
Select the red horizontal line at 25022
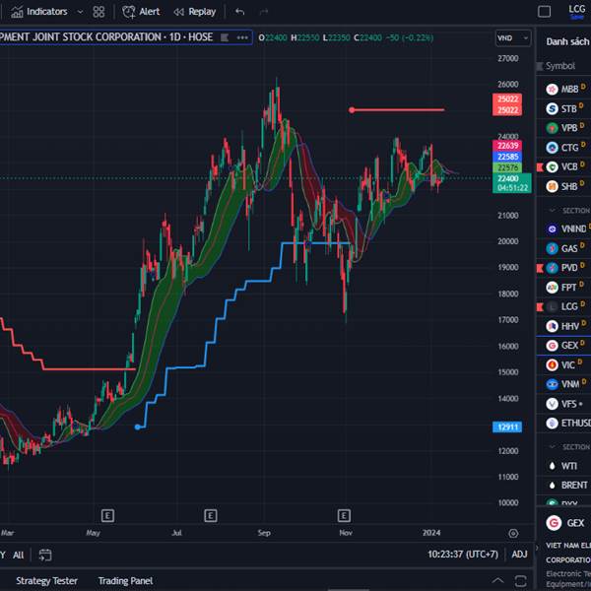[x=398, y=110]
